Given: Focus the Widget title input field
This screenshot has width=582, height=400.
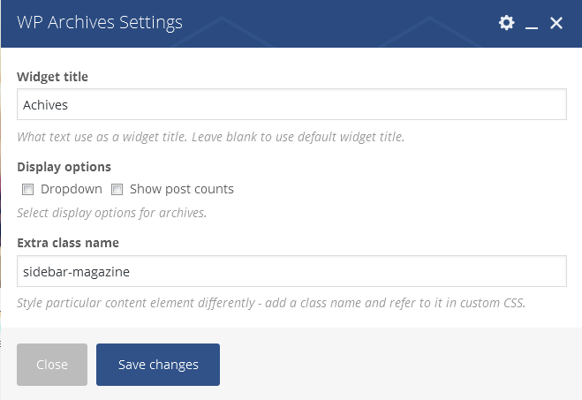Looking at the screenshot, I should pyautogui.click(x=291, y=104).
